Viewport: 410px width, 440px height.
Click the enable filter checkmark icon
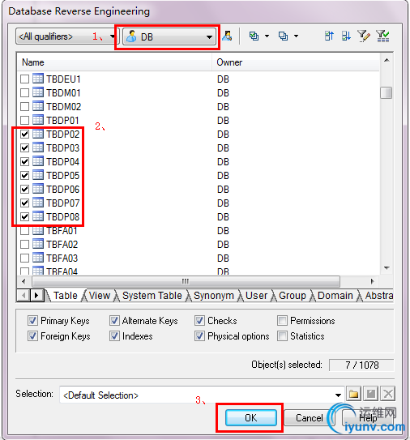[382, 36]
